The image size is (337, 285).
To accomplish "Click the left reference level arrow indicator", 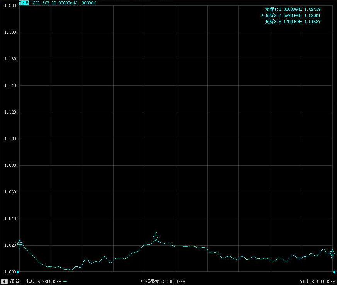I will 18,272.
